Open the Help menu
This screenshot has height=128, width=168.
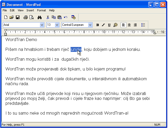52,10
